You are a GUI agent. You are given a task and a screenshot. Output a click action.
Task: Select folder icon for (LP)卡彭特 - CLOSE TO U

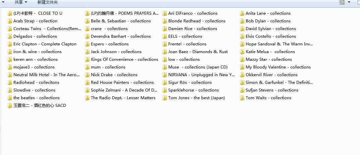10,13
